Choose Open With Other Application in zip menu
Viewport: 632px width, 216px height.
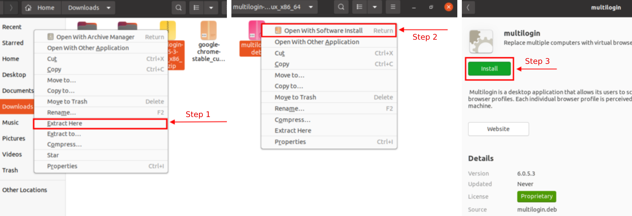click(x=101, y=48)
